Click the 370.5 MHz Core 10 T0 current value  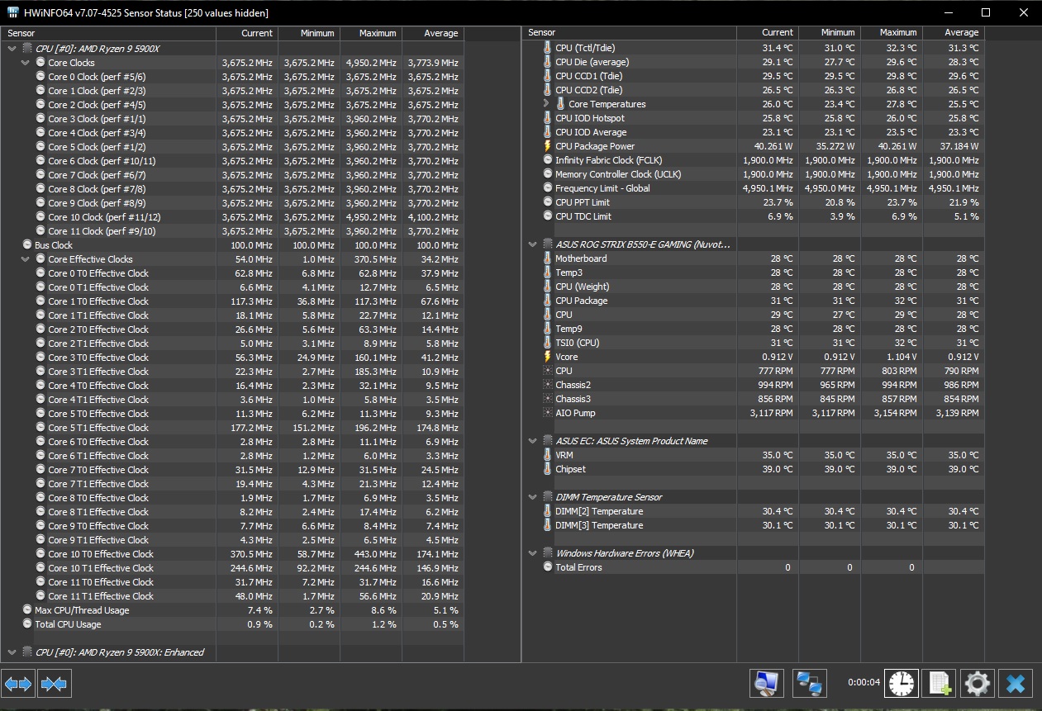coord(250,554)
